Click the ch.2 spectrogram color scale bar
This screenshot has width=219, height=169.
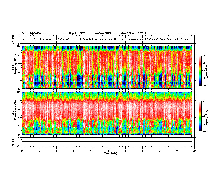pos(200,116)
